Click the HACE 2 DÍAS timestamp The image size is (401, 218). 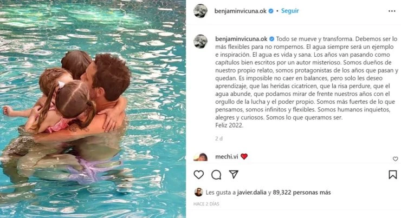(206, 204)
